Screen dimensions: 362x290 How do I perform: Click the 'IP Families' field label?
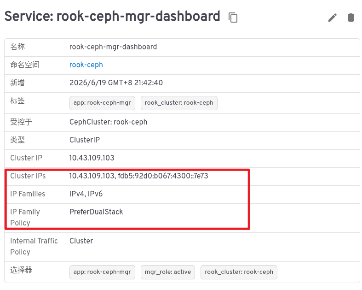pyautogui.click(x=28, y=194)
